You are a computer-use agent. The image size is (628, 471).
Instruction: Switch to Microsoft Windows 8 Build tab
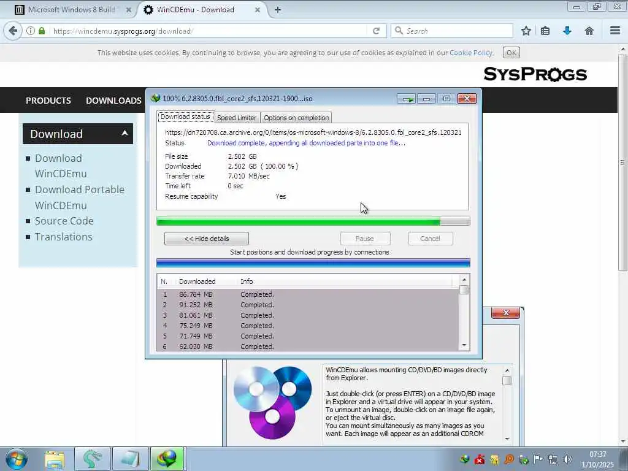coord(72,10)
